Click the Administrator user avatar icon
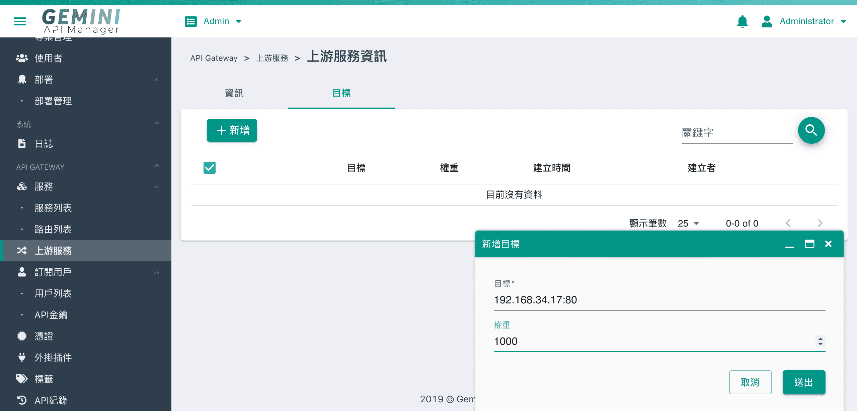 click(x=767, y=21)
